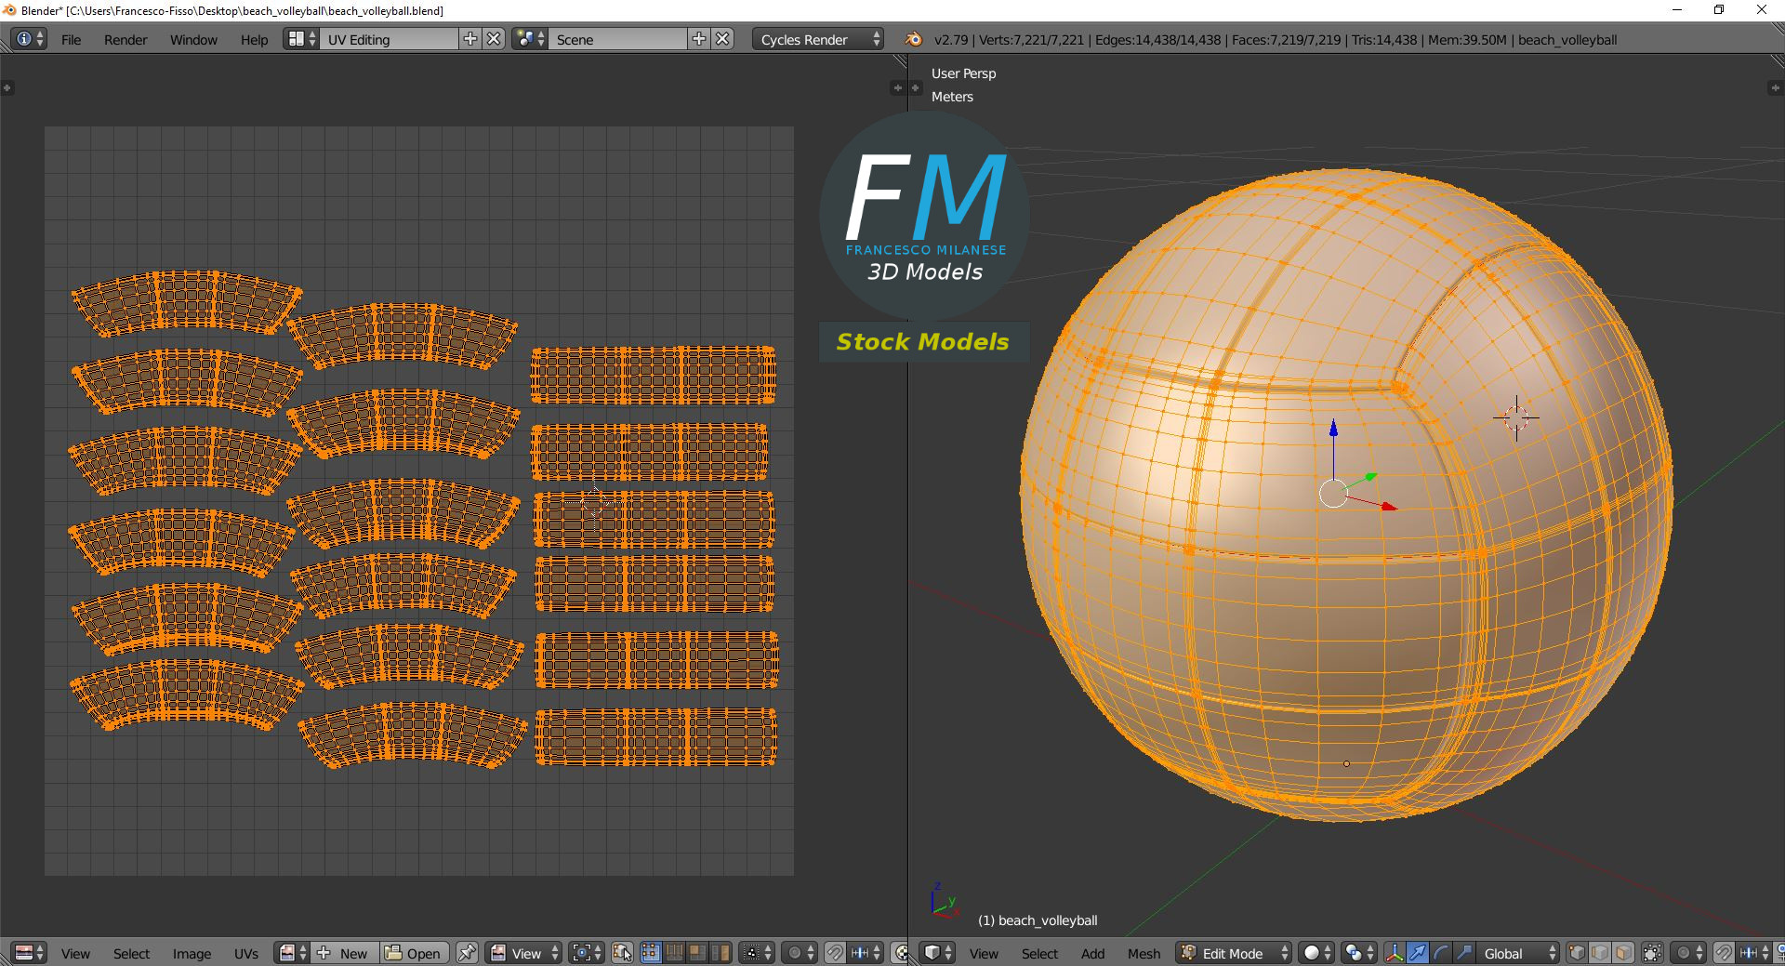
Task: Open the Cycles Render engine dropdown
Action: click(817, 39)
